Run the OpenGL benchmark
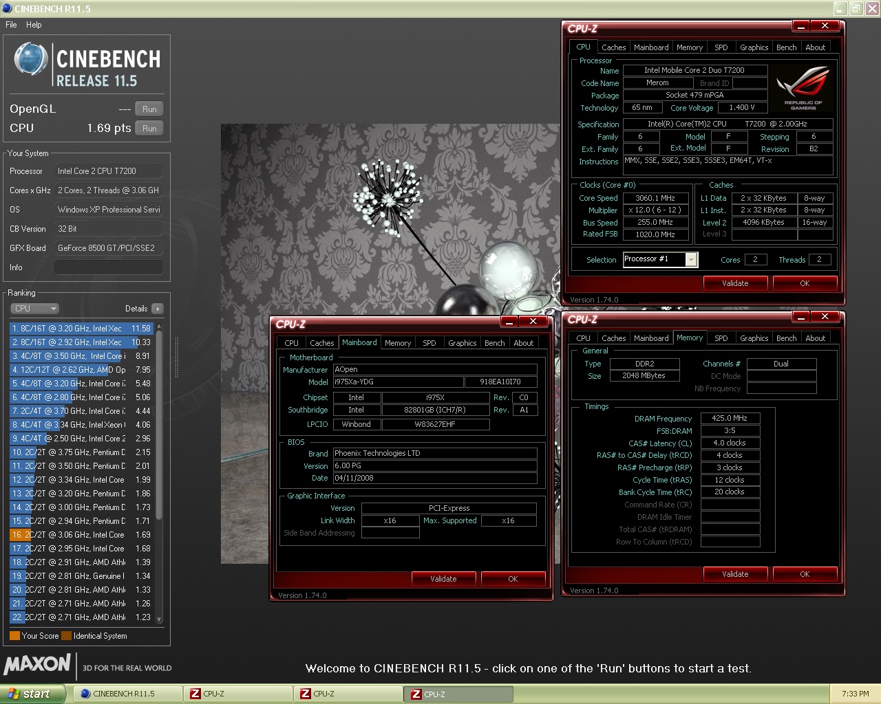 pos(149,109)
